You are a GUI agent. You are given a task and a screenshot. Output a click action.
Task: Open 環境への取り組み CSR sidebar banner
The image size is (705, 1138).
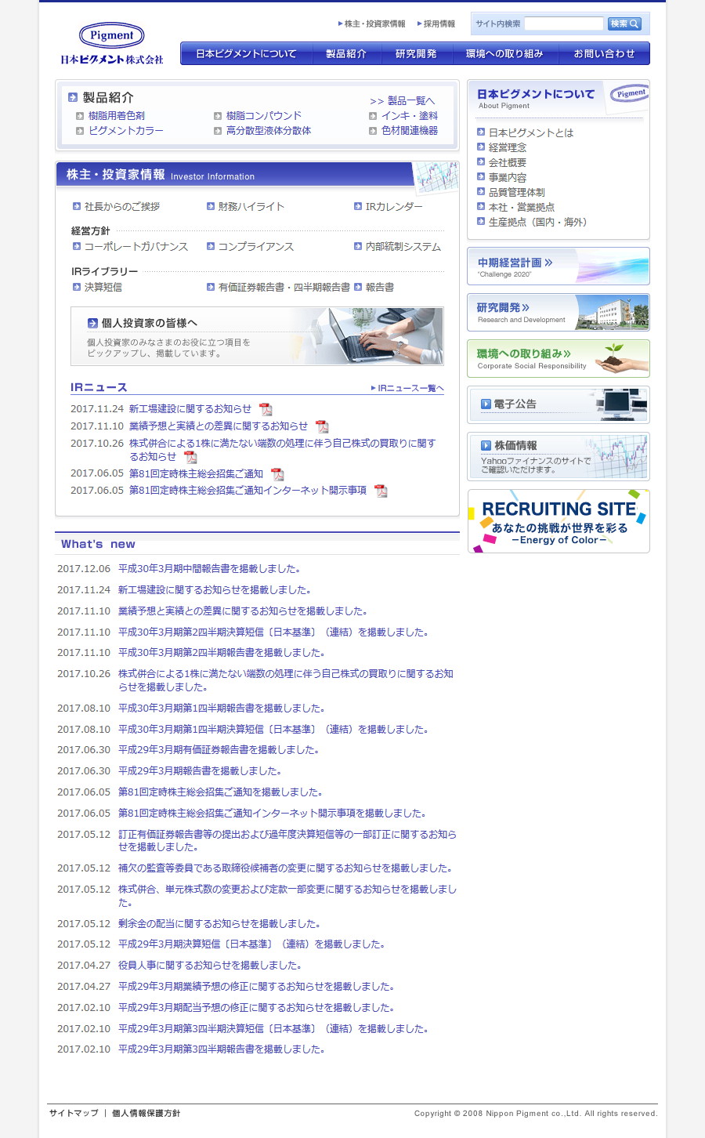(558, 359)
